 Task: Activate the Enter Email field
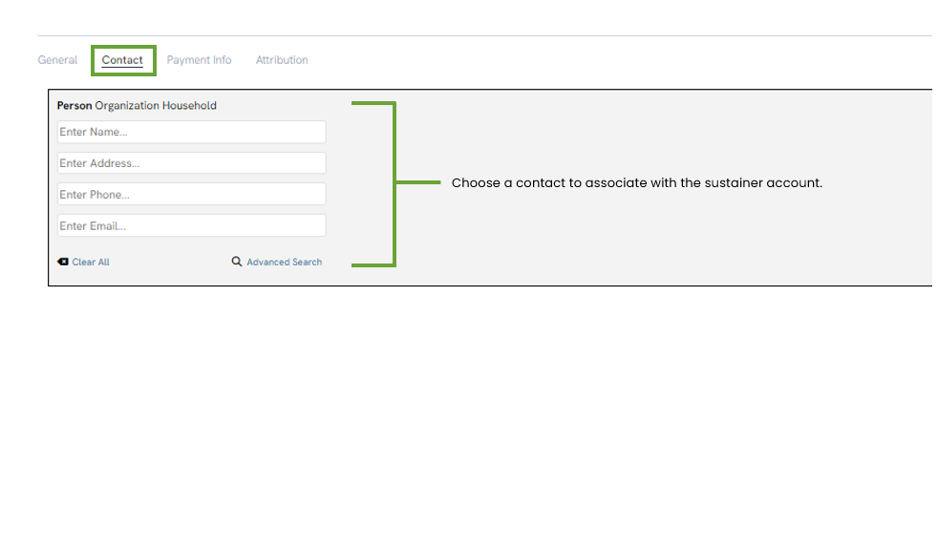191,226
